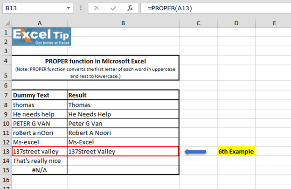Click the 'Result' header cell
The image size is (291, 189).
[123, 95]
